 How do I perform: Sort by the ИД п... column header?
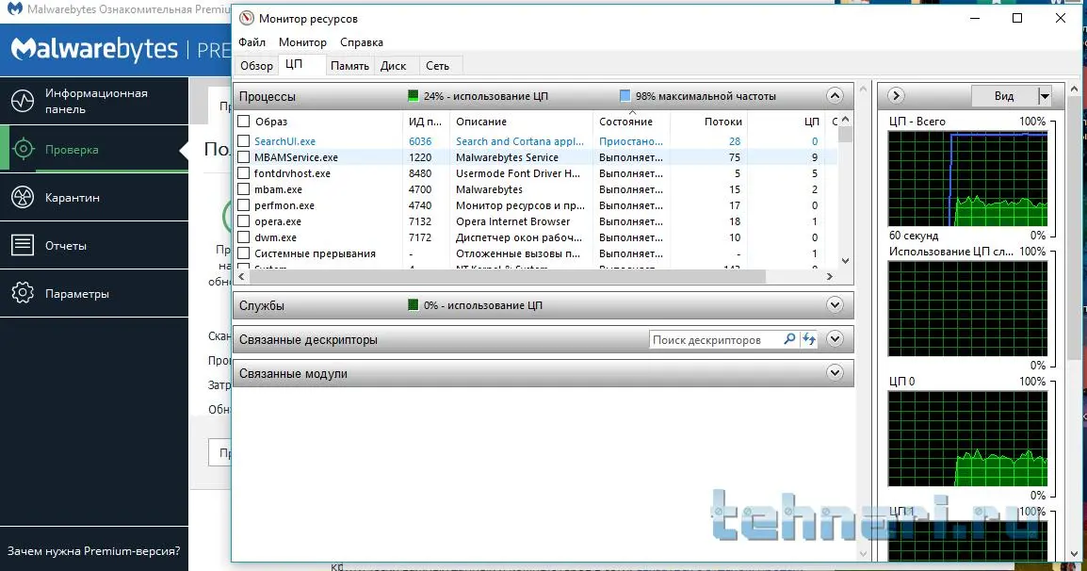point(425,122)
